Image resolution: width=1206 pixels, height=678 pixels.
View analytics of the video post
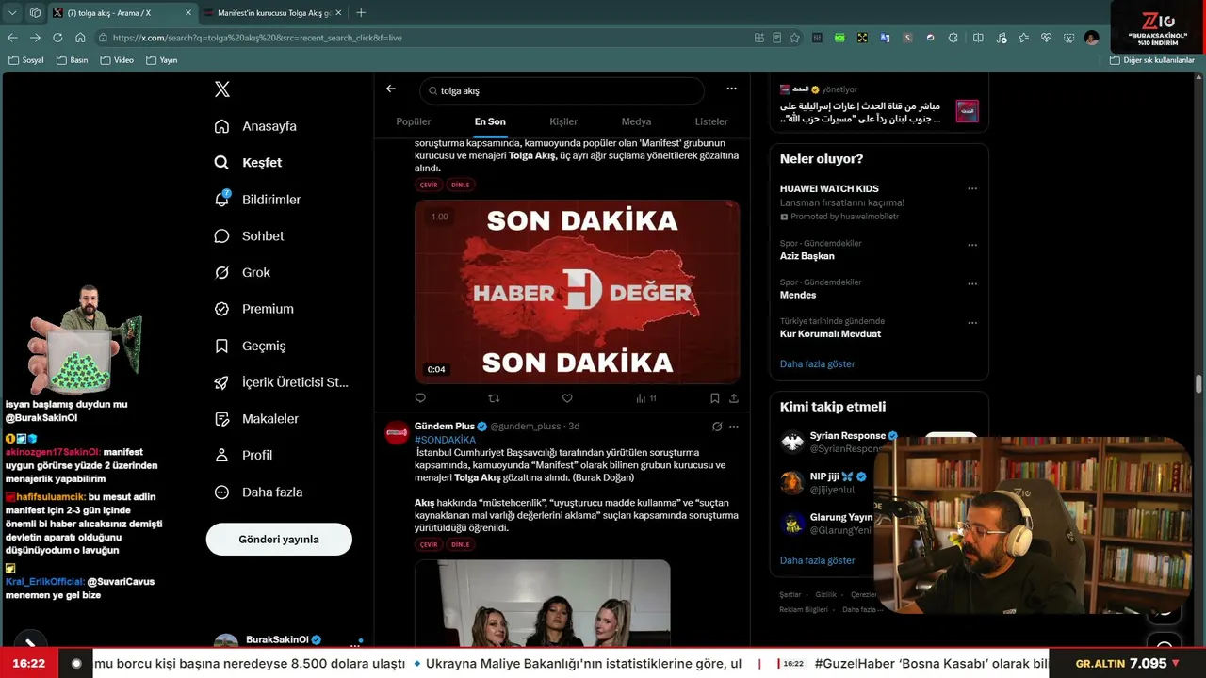645,398
